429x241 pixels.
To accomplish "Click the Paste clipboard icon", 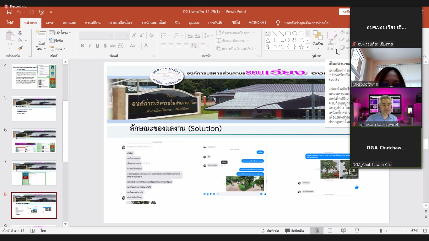I will 10,36.
